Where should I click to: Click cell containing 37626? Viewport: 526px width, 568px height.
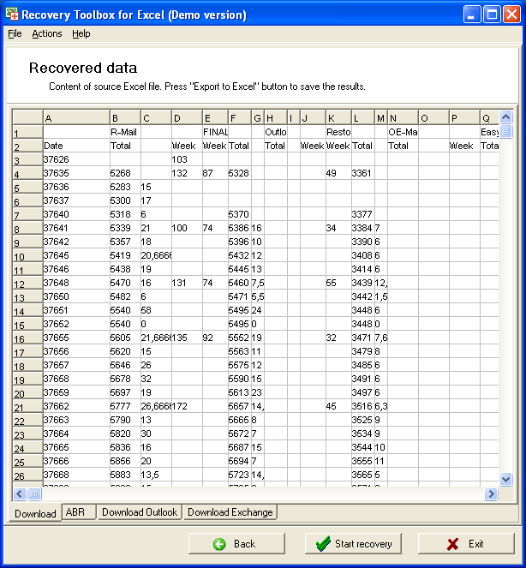(x=76, y=159)
